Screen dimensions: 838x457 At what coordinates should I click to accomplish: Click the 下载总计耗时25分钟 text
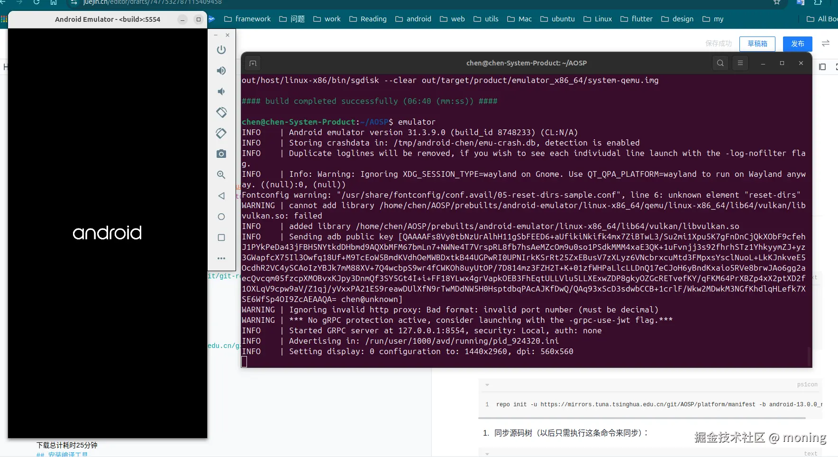(x=67, y=445)
